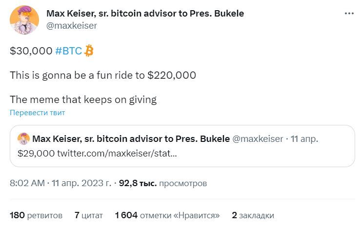
Task: Open Max Keiser's display name profile link
Action: tap(145, 14)
